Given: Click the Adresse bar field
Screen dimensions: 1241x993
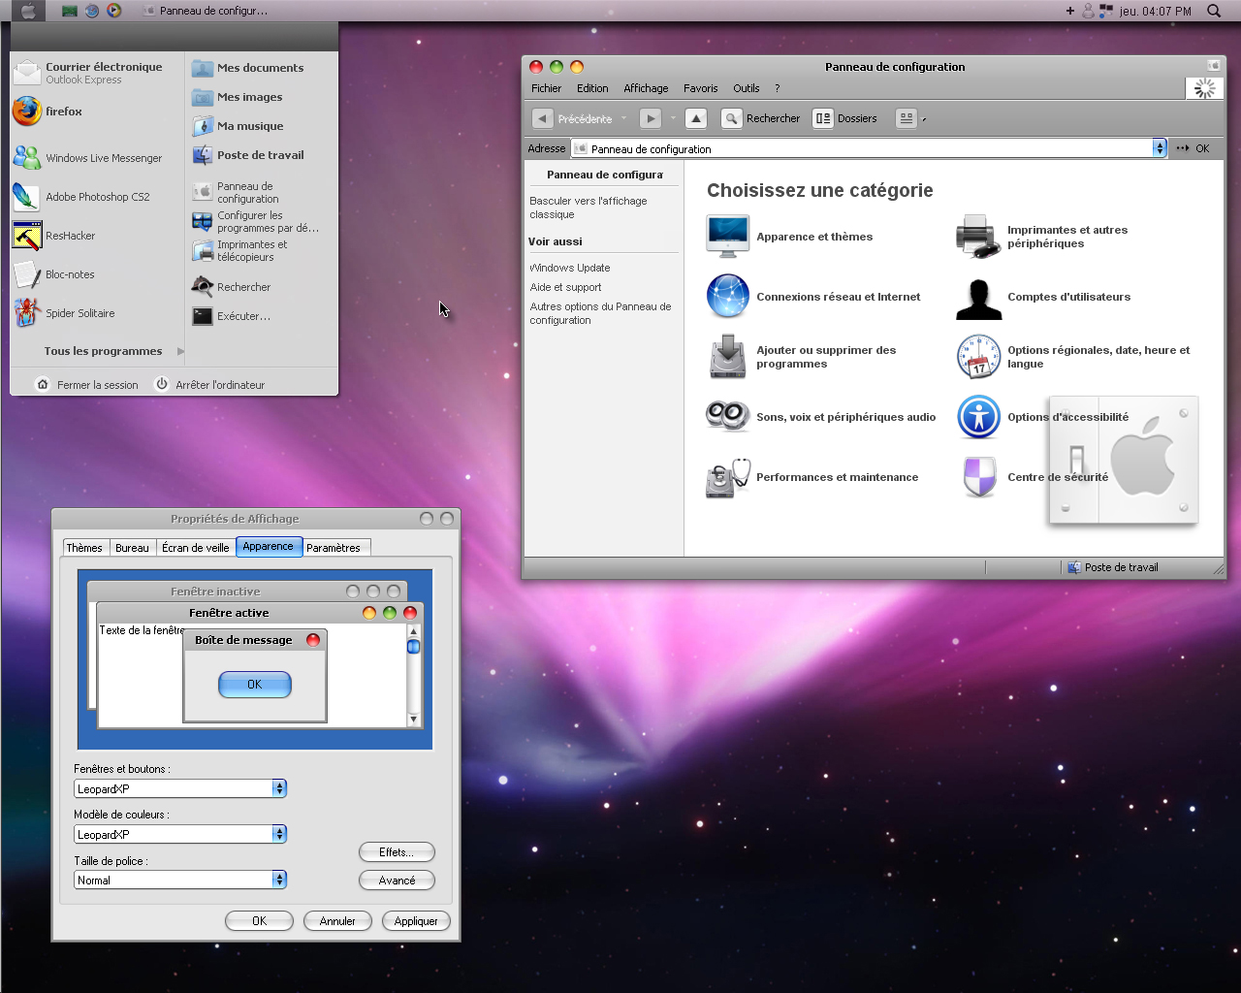Looking at the screenshot, I should click(863, 148).
